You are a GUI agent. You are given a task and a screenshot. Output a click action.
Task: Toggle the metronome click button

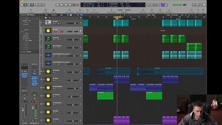tap(166, 5)
